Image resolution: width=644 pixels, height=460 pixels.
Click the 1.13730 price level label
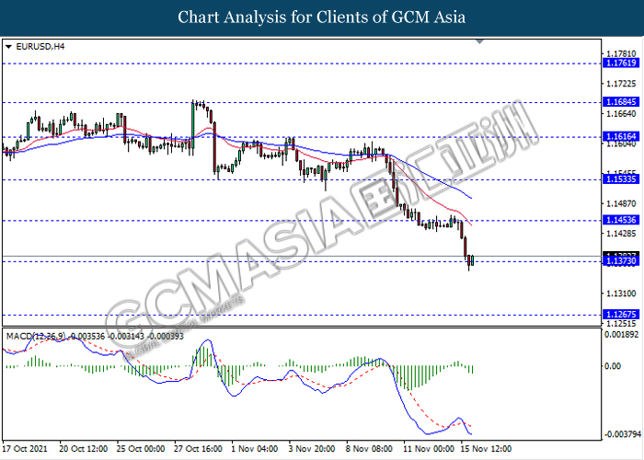(x=621, y=261)
